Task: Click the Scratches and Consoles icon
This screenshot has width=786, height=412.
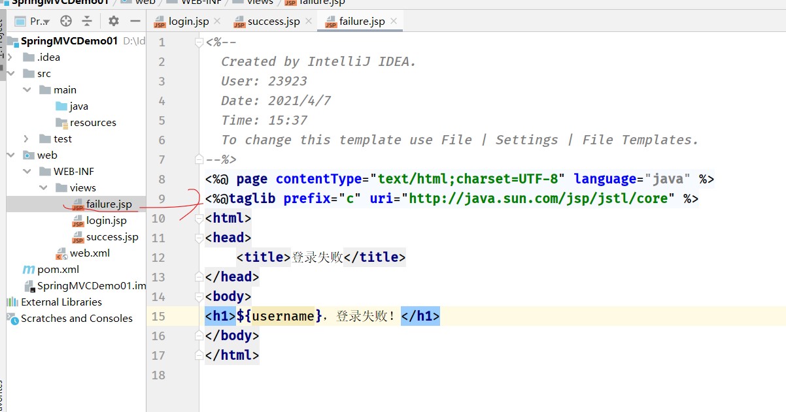Action: 12,318
